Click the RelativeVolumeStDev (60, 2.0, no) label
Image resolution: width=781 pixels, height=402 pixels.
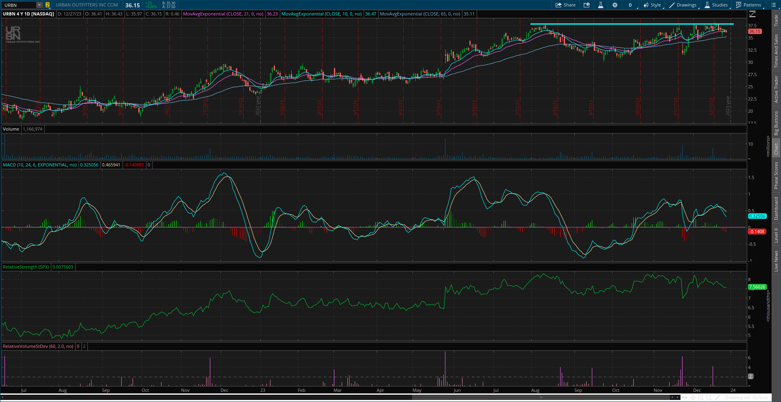38,346
